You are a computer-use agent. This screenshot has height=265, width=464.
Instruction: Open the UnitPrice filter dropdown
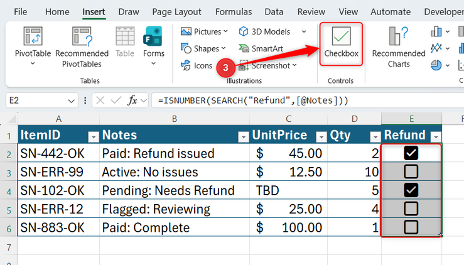[x=321, y=137]
